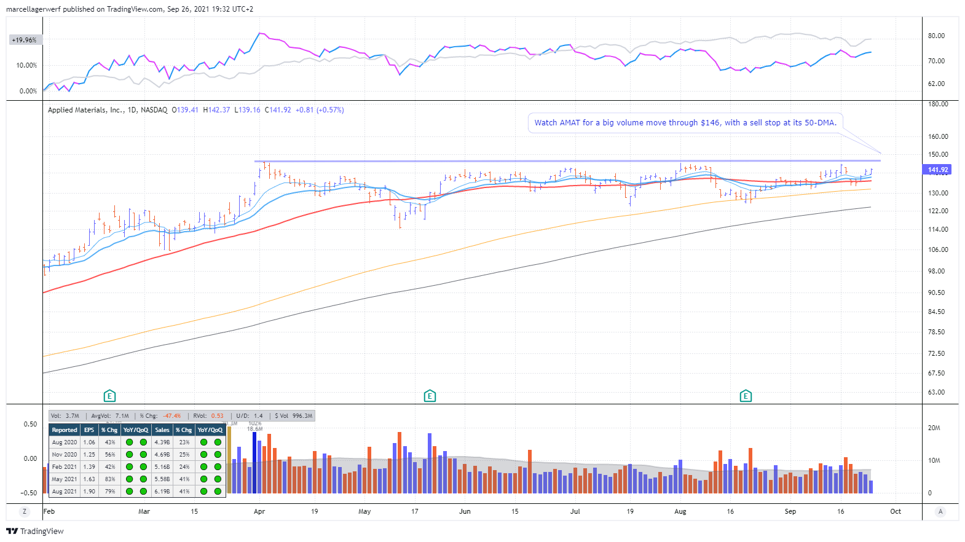Image resolution: width=965 pixels, height=542 pixels.
Task: Click the Applied Materials, Inc. symbol title
Action: point(85,110)
